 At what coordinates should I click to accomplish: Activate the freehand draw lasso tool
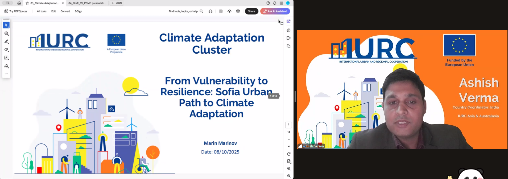pos(6,50)
